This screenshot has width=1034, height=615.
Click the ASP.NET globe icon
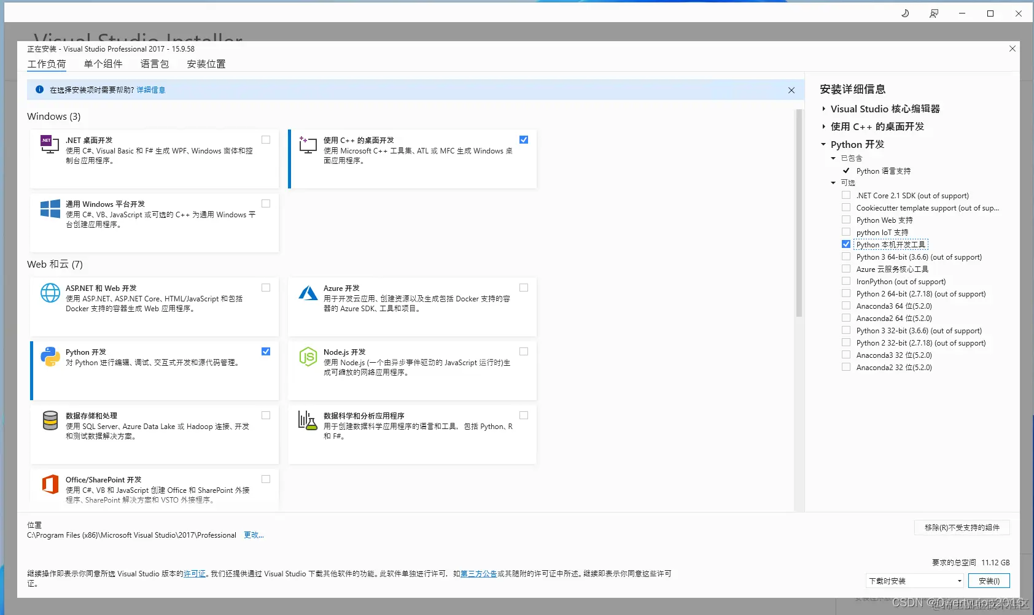point(50,293)
